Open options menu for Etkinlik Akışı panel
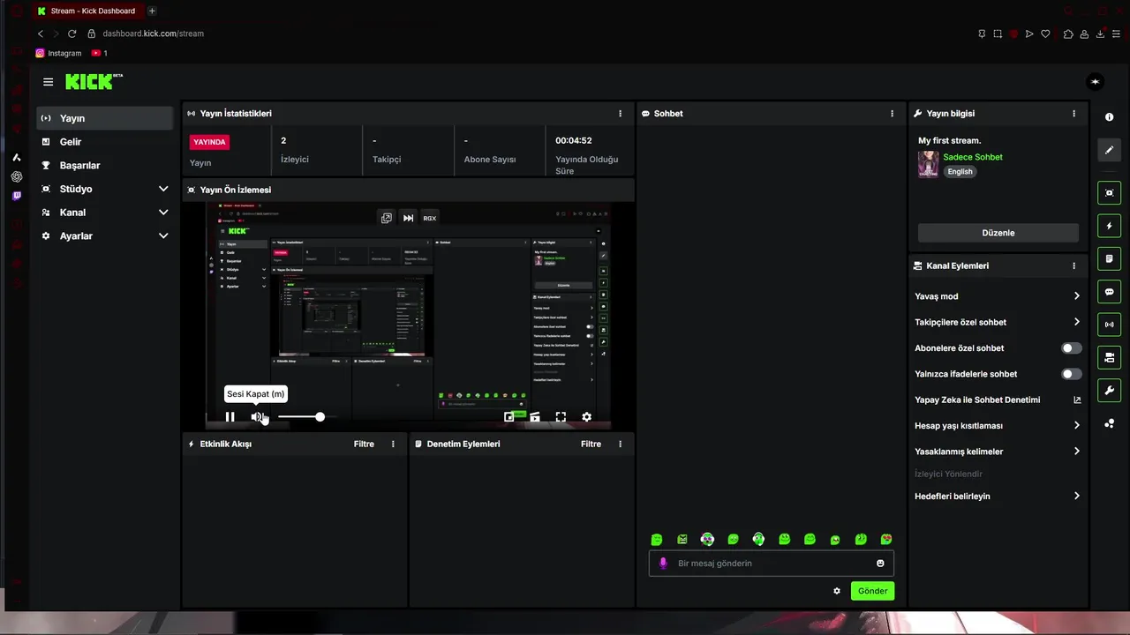The height and width of the screenshot is (635, 1130). [393, 444]
